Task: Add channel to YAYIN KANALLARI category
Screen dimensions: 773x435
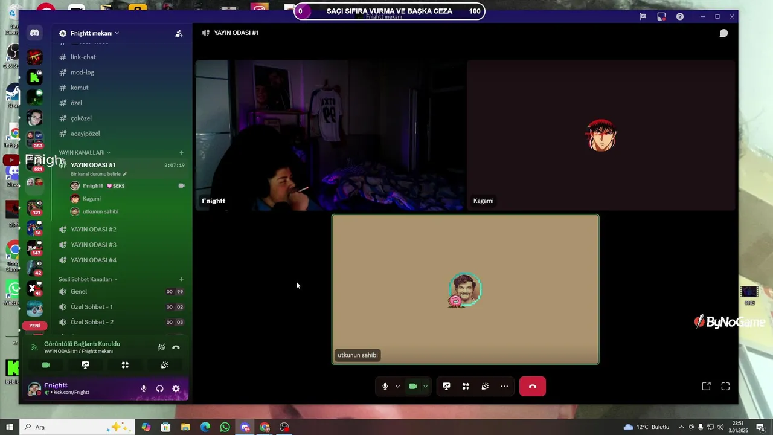Action: click(x=181, y=153)
